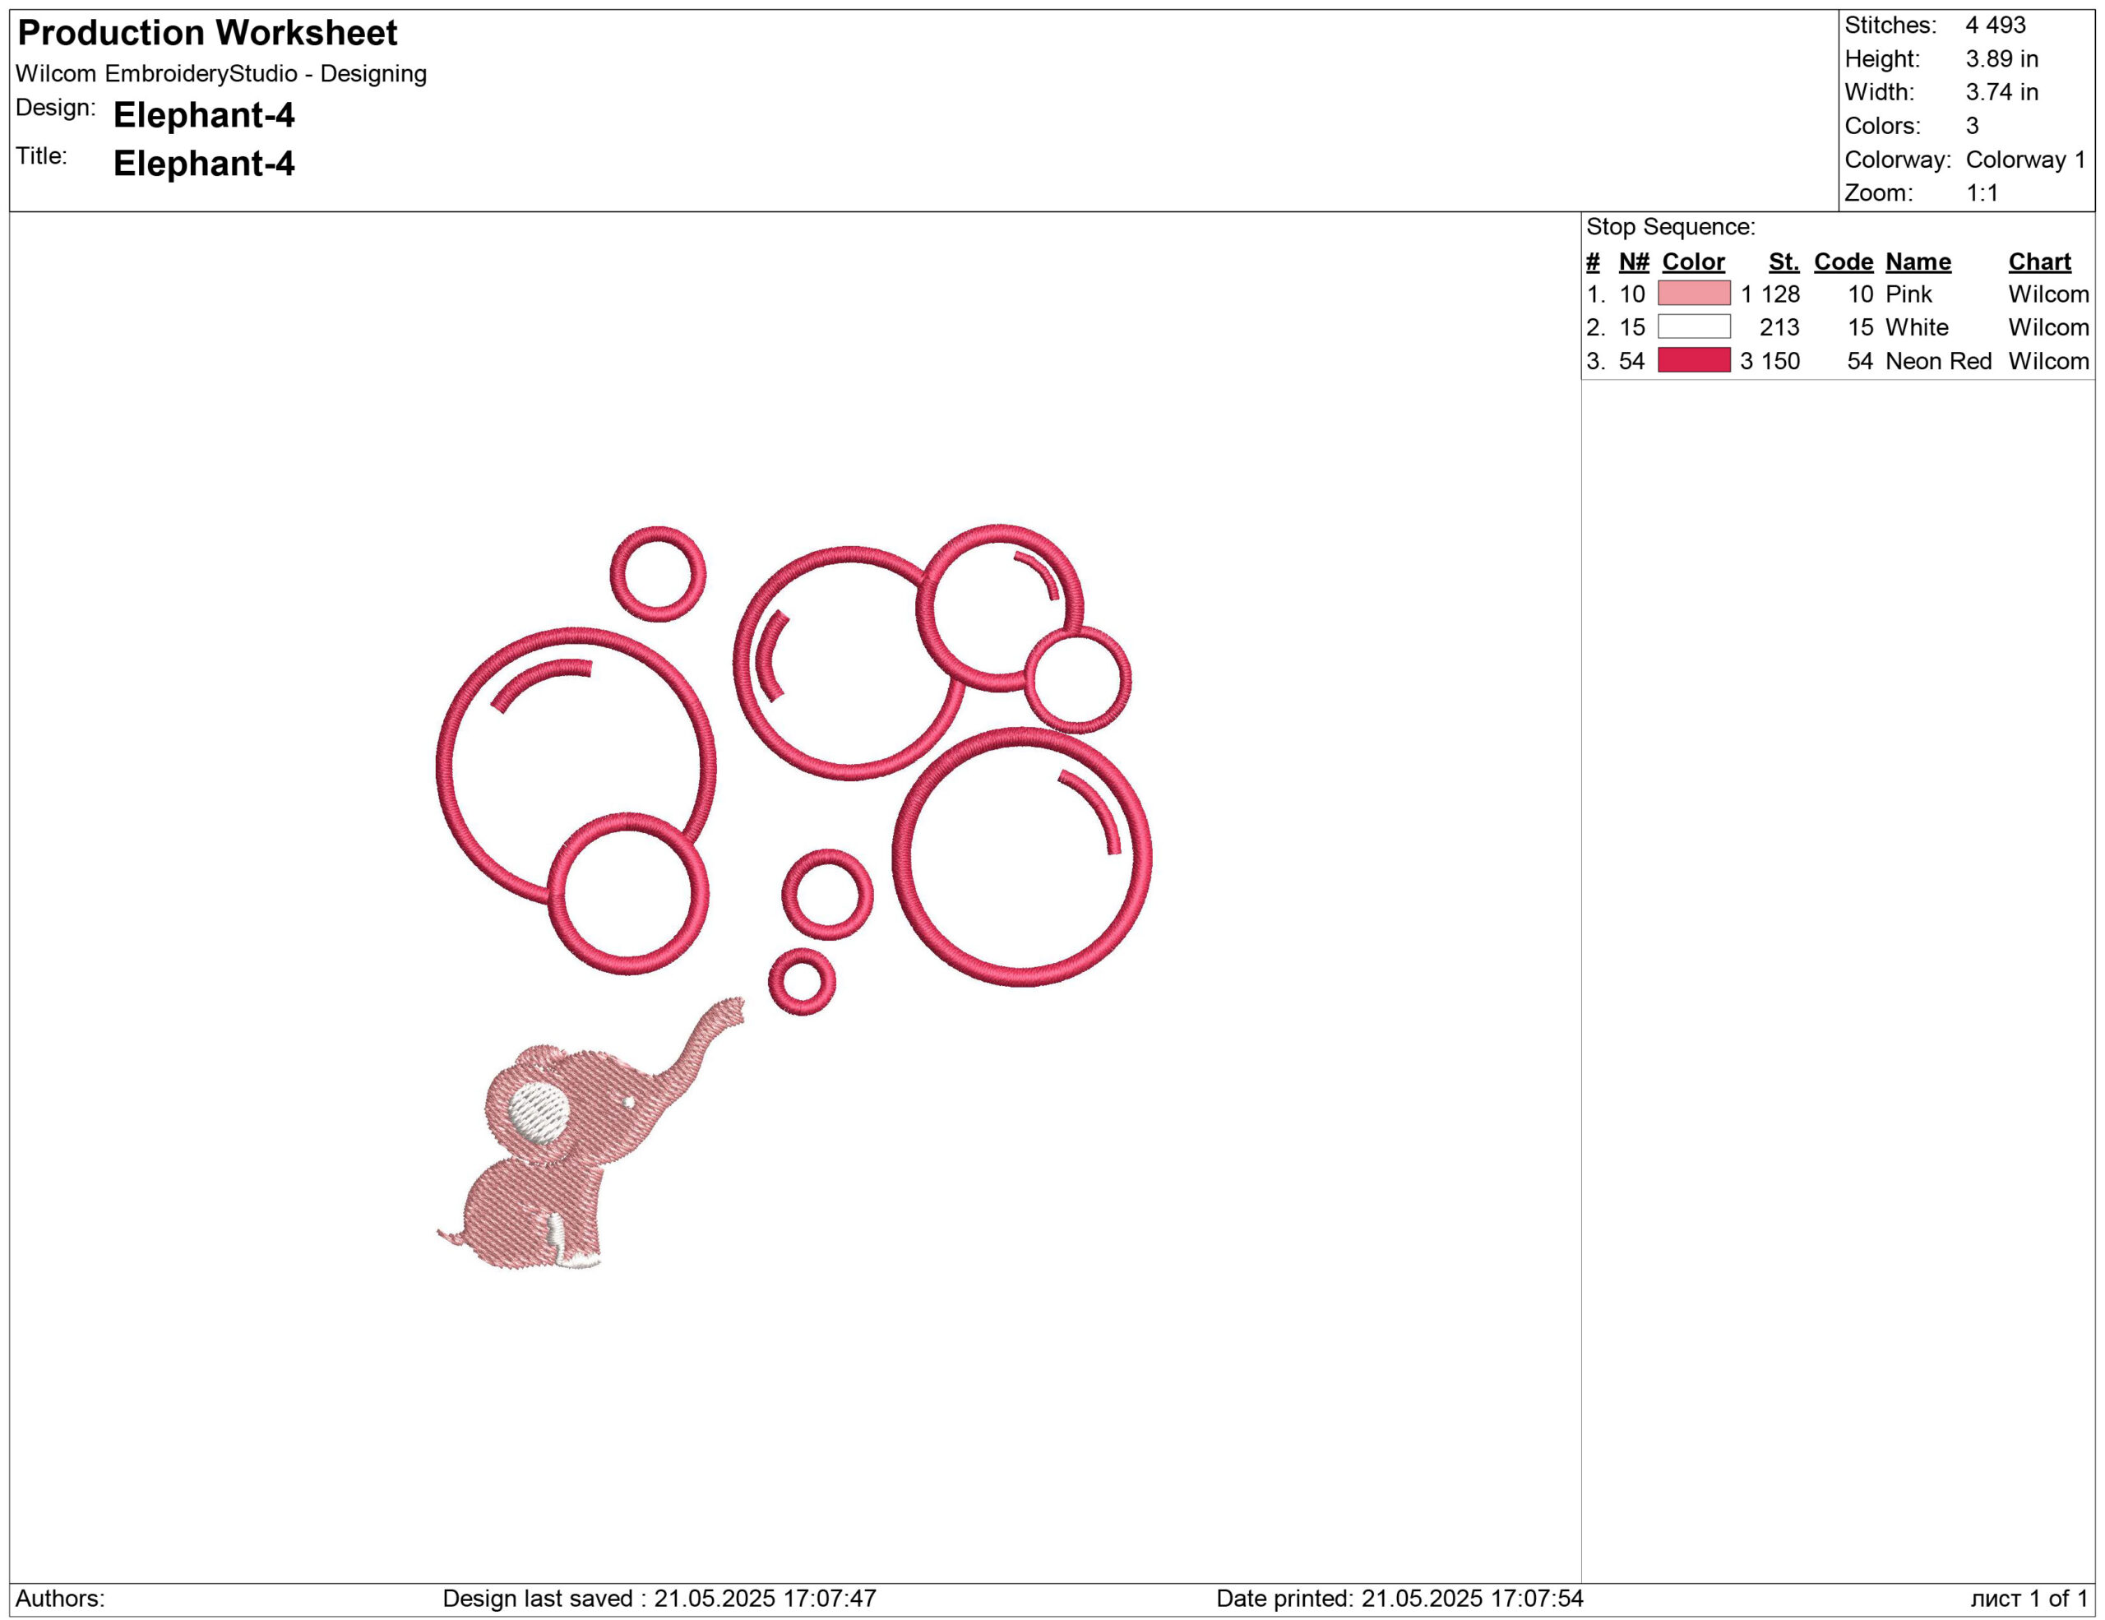Click the Colorway 1 value
The height and width of the screenshot is (1620, 2105).
2025,159
